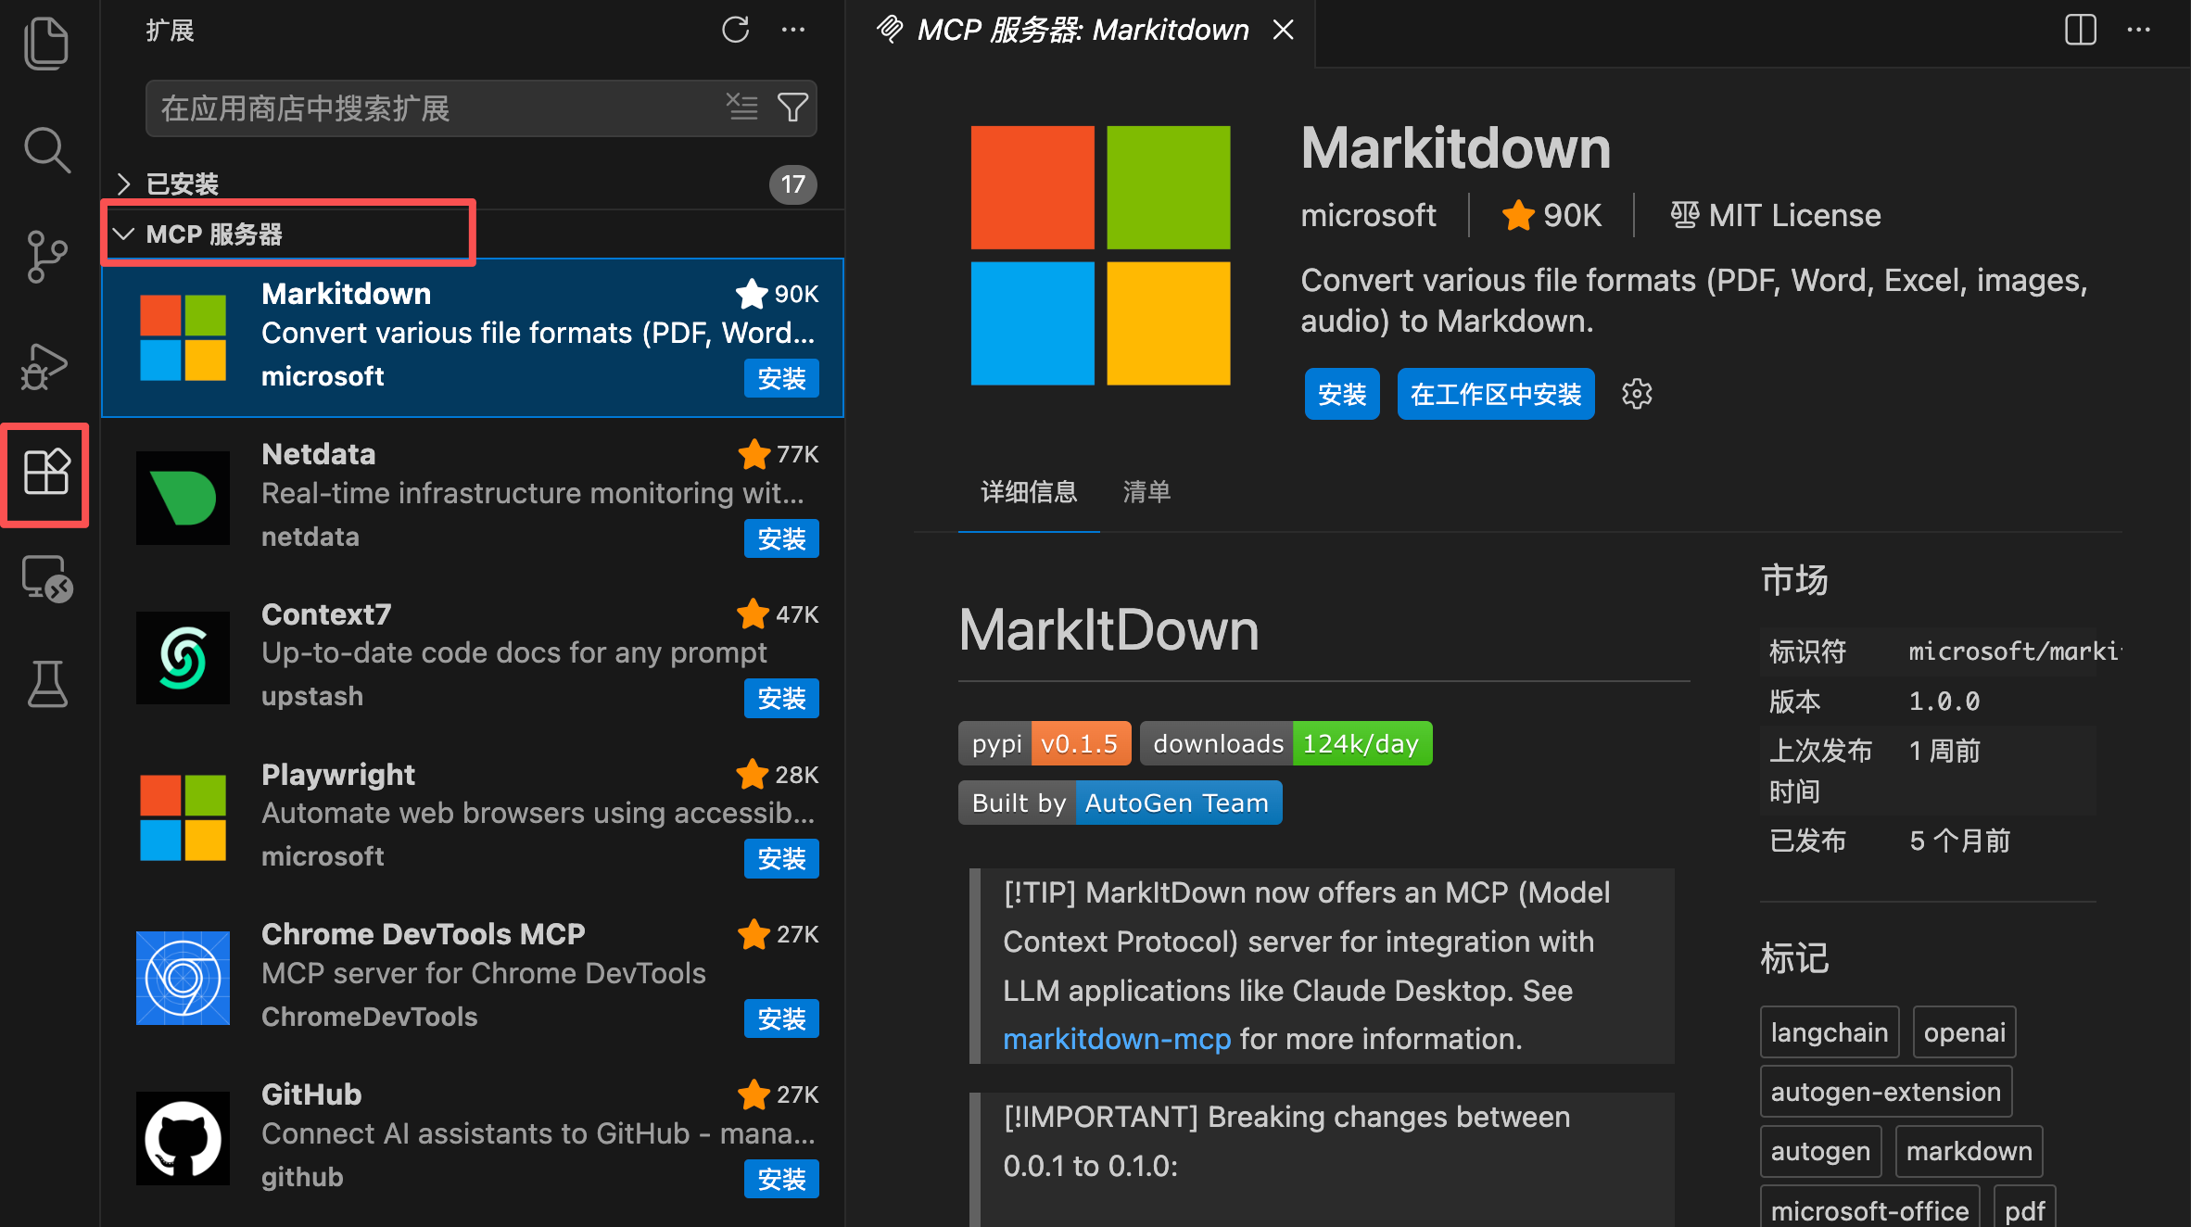Open Run and Debug view

click(x=46, y=367)
